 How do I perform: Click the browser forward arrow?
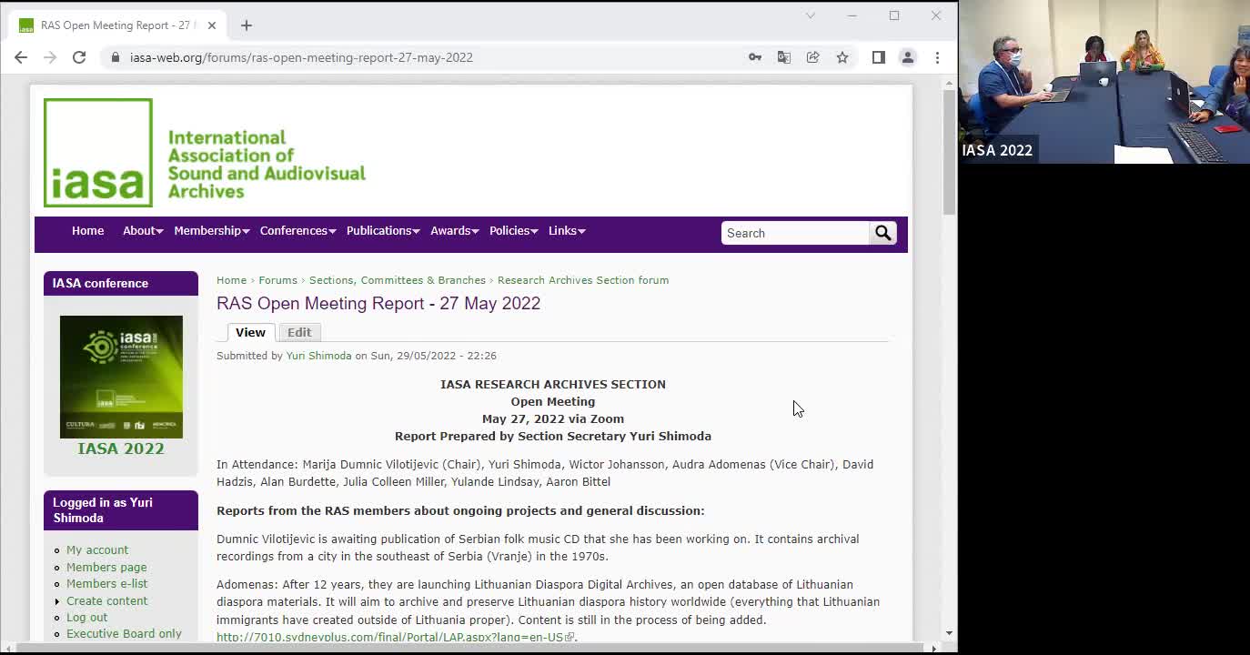[x=50, y=57]
